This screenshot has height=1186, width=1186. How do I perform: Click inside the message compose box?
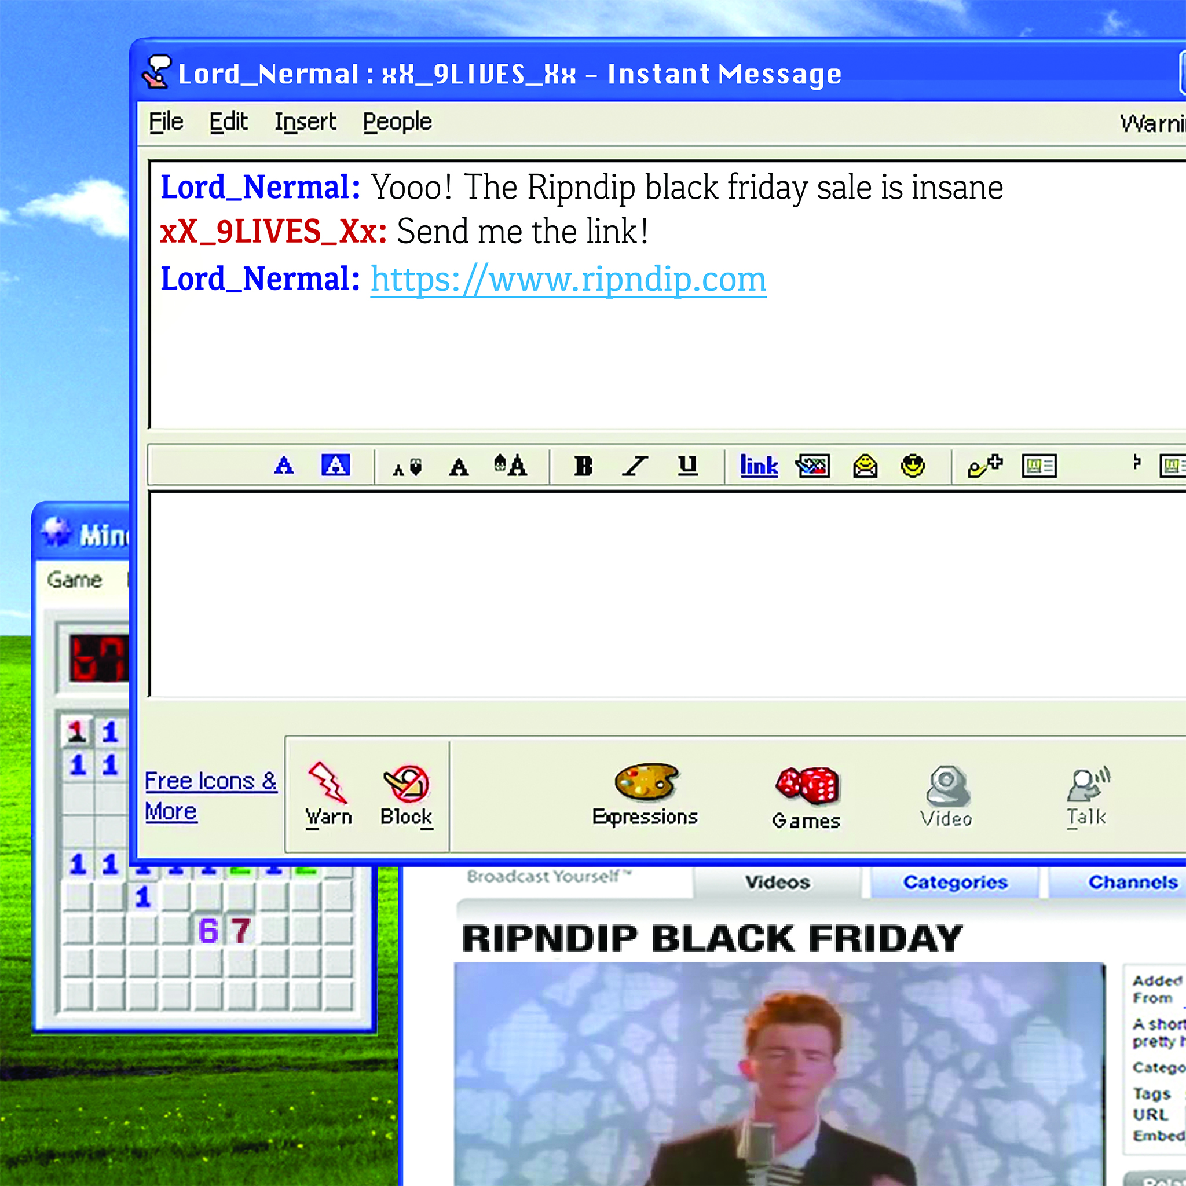click(667, 594)
